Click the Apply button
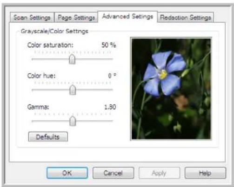 click(x=159, y=173)
